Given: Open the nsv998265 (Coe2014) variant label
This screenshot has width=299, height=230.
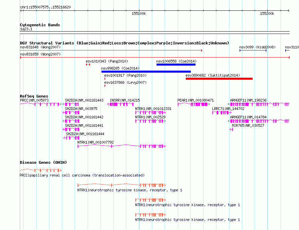Looking at the screenshot, I should (x=120, y=68).
